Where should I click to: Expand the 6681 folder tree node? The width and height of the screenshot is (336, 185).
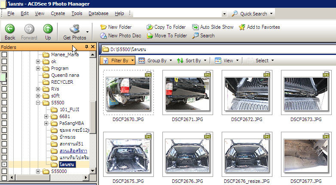[46, 116]
